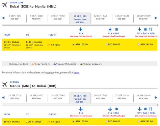Click the FROM column header in Return table
This screenshot has width=160, height=126.
coord(7,115)
